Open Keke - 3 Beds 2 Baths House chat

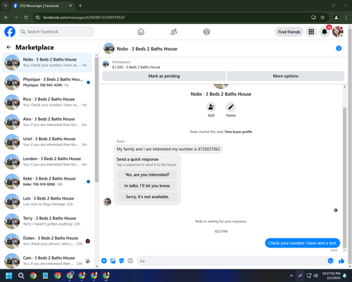pyautogui.click(x=47, y=181)
